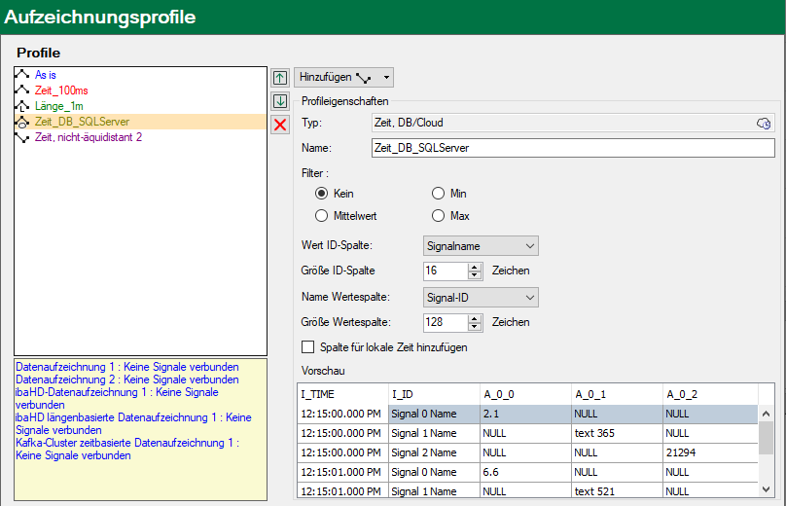Viewport: 786px width, 506px height.
Task: Select the Zeit_100ms profile in list
Action: (x=61, y=90)
